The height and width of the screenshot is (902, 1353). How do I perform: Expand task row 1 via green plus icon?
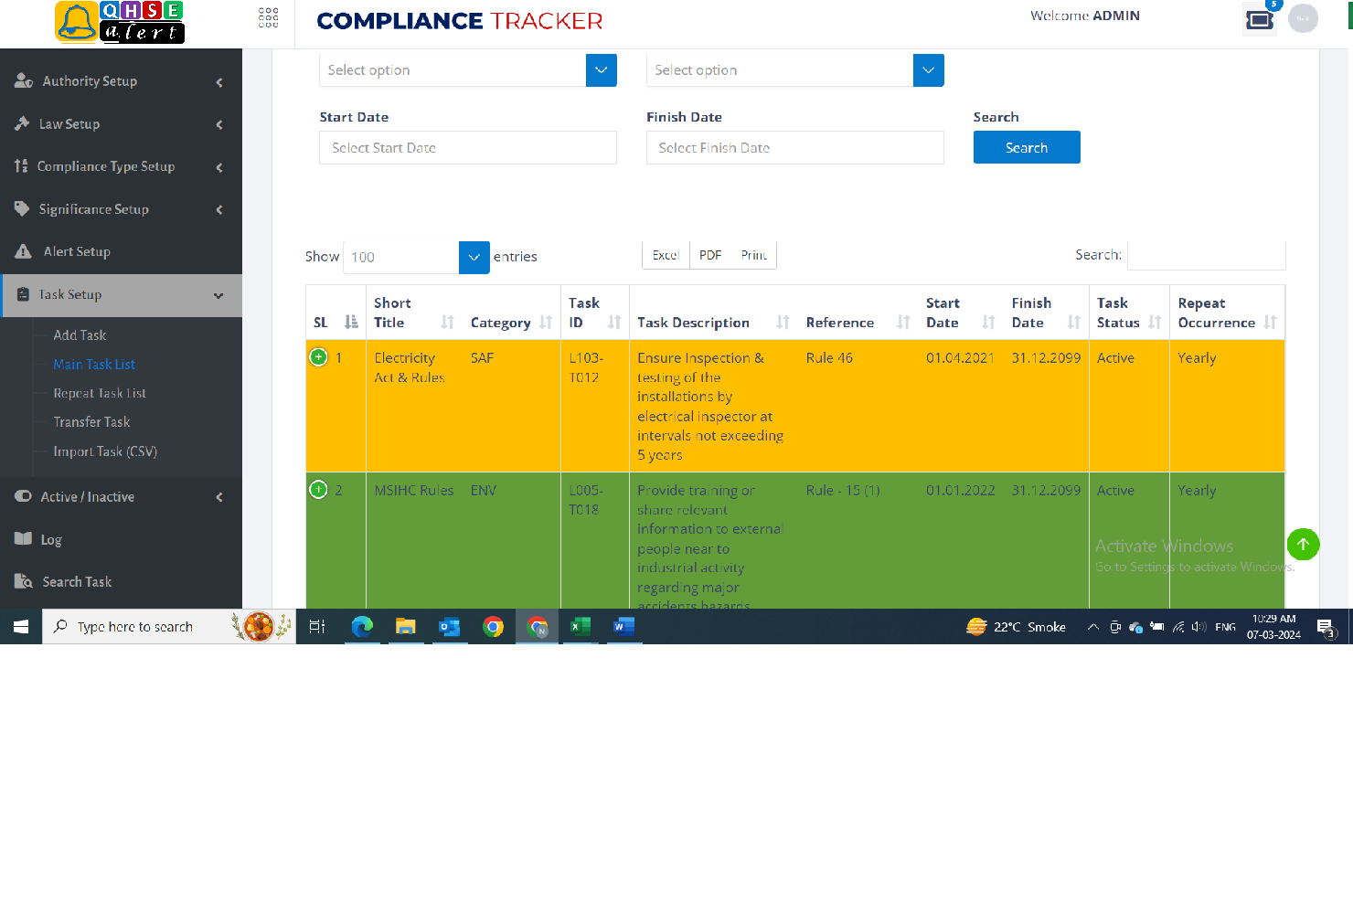318,357
